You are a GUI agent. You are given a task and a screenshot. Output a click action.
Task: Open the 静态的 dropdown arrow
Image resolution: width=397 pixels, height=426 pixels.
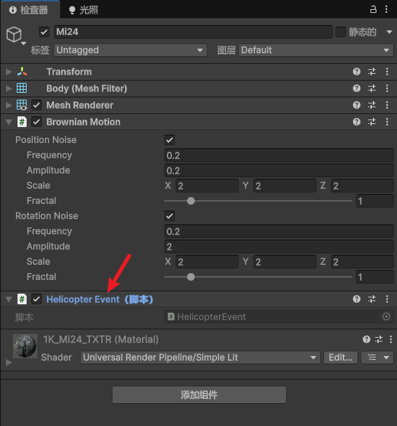[389, 32]
